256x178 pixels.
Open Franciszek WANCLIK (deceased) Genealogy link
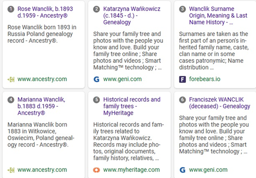click(x=220, y=103)
